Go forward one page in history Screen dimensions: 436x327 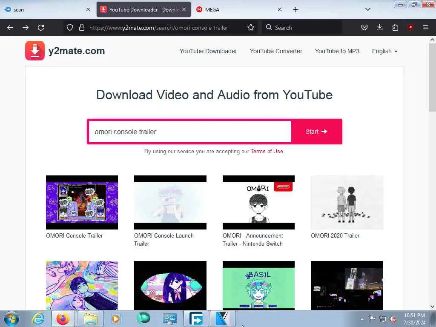point(26,28)
